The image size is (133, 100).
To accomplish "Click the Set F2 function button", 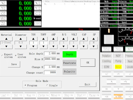I will point(18,95).
